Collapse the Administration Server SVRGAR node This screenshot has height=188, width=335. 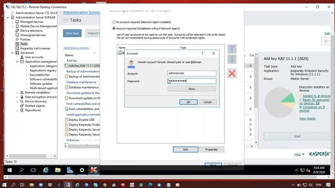pyautogui.click(x=8, y=17)
